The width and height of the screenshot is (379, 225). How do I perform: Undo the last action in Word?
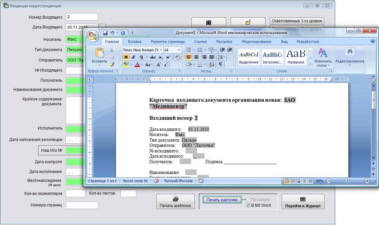[x=112, y=33]
